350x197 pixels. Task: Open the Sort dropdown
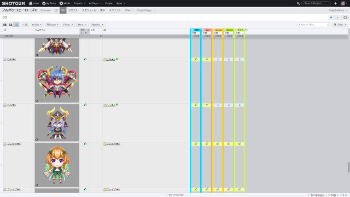pos(37,25)
